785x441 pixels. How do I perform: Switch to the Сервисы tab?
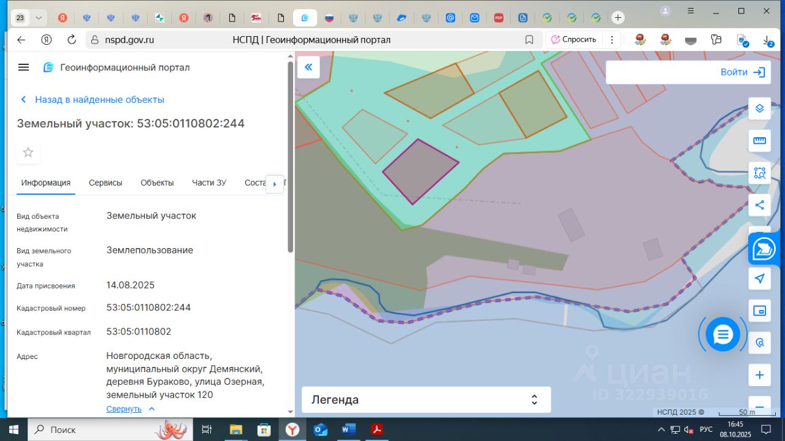click(x=105, y=183)
